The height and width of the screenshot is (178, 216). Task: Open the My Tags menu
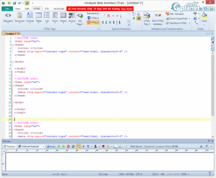point(80,19)
